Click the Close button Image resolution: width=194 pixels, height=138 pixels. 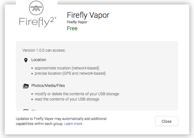(167, 121)
